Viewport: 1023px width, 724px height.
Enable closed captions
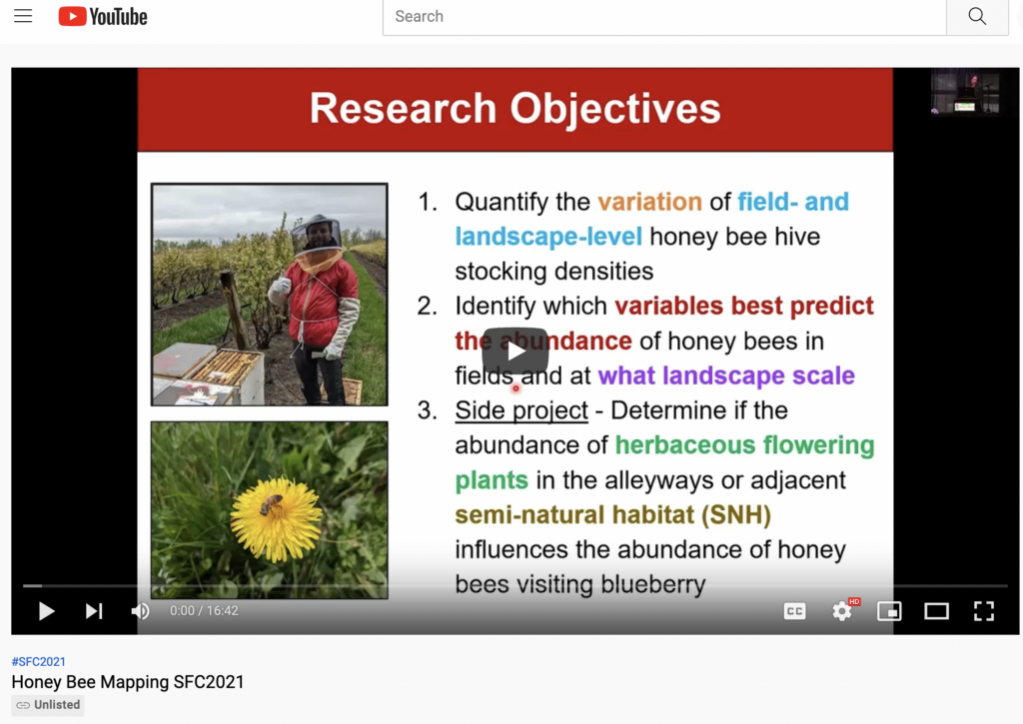click(x=794, y=610)
